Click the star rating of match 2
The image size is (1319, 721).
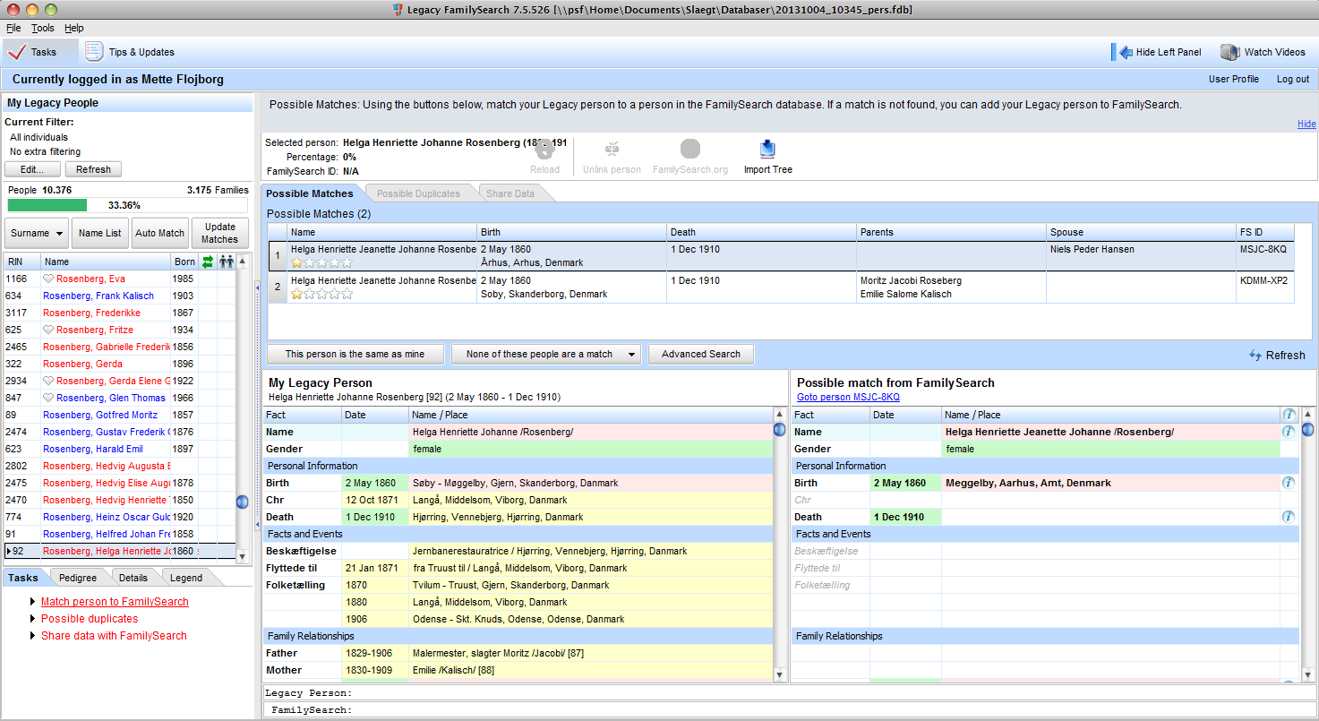click(x=321, y=294)
